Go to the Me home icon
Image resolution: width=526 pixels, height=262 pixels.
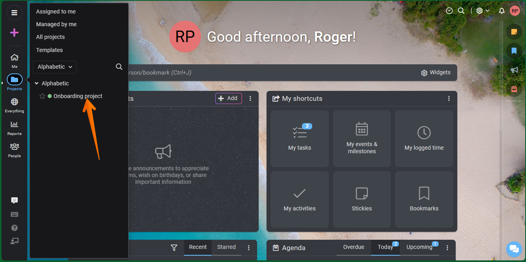14,60
